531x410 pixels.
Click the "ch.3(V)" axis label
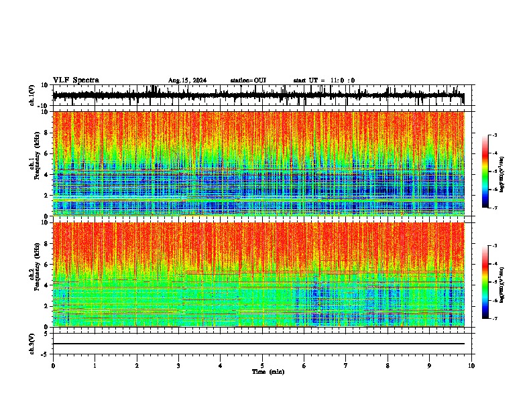click(32, 344)
